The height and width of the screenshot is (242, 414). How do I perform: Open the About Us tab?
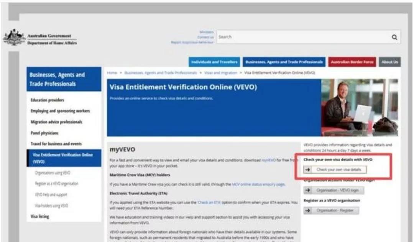389,62
